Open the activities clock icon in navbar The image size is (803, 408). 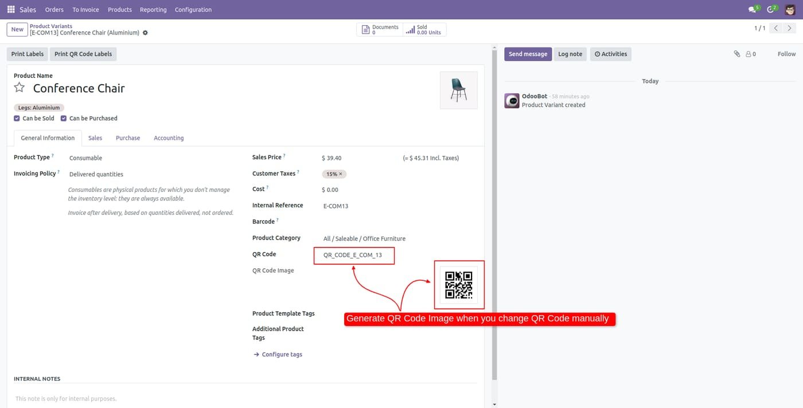pyautogui.click(x=771, y=10)
